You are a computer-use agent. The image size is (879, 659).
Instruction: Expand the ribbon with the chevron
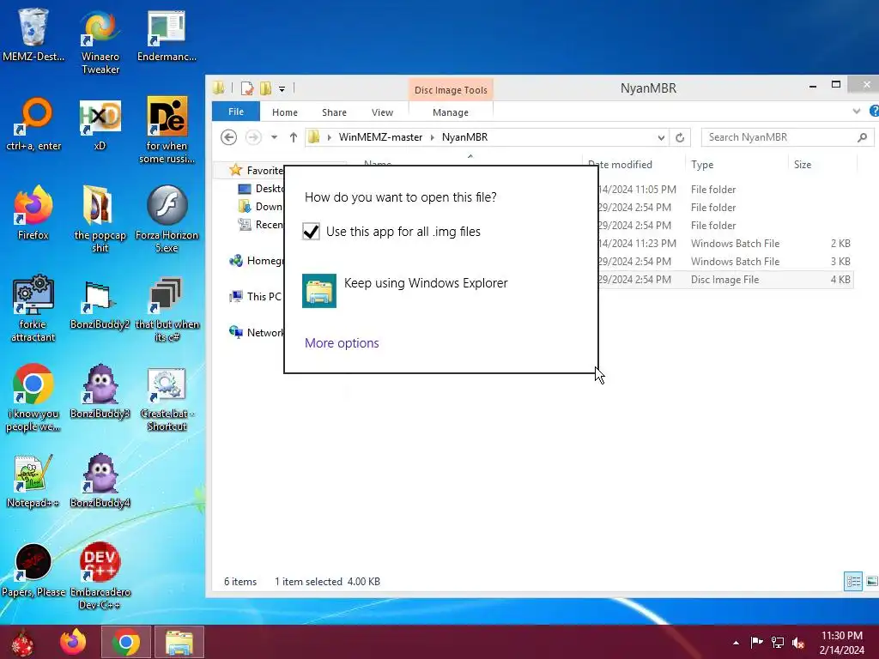(857, 111)
